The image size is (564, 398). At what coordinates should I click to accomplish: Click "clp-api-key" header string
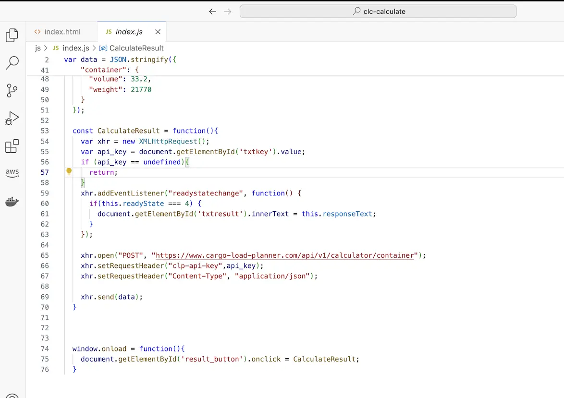click(196, 265)
